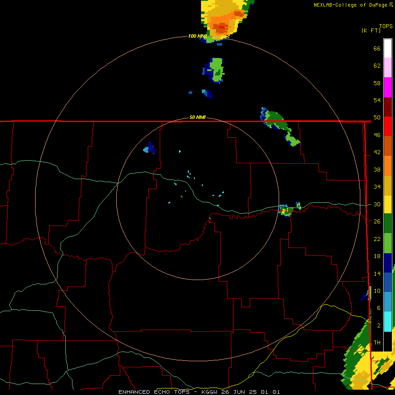Click the 50 NMI range ring label
Image resolution: width=395 pixels, height=395 pixels.
click(197, 117)
